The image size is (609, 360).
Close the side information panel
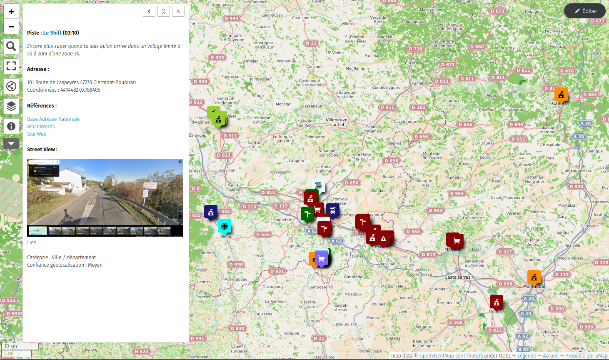point(178,11)
